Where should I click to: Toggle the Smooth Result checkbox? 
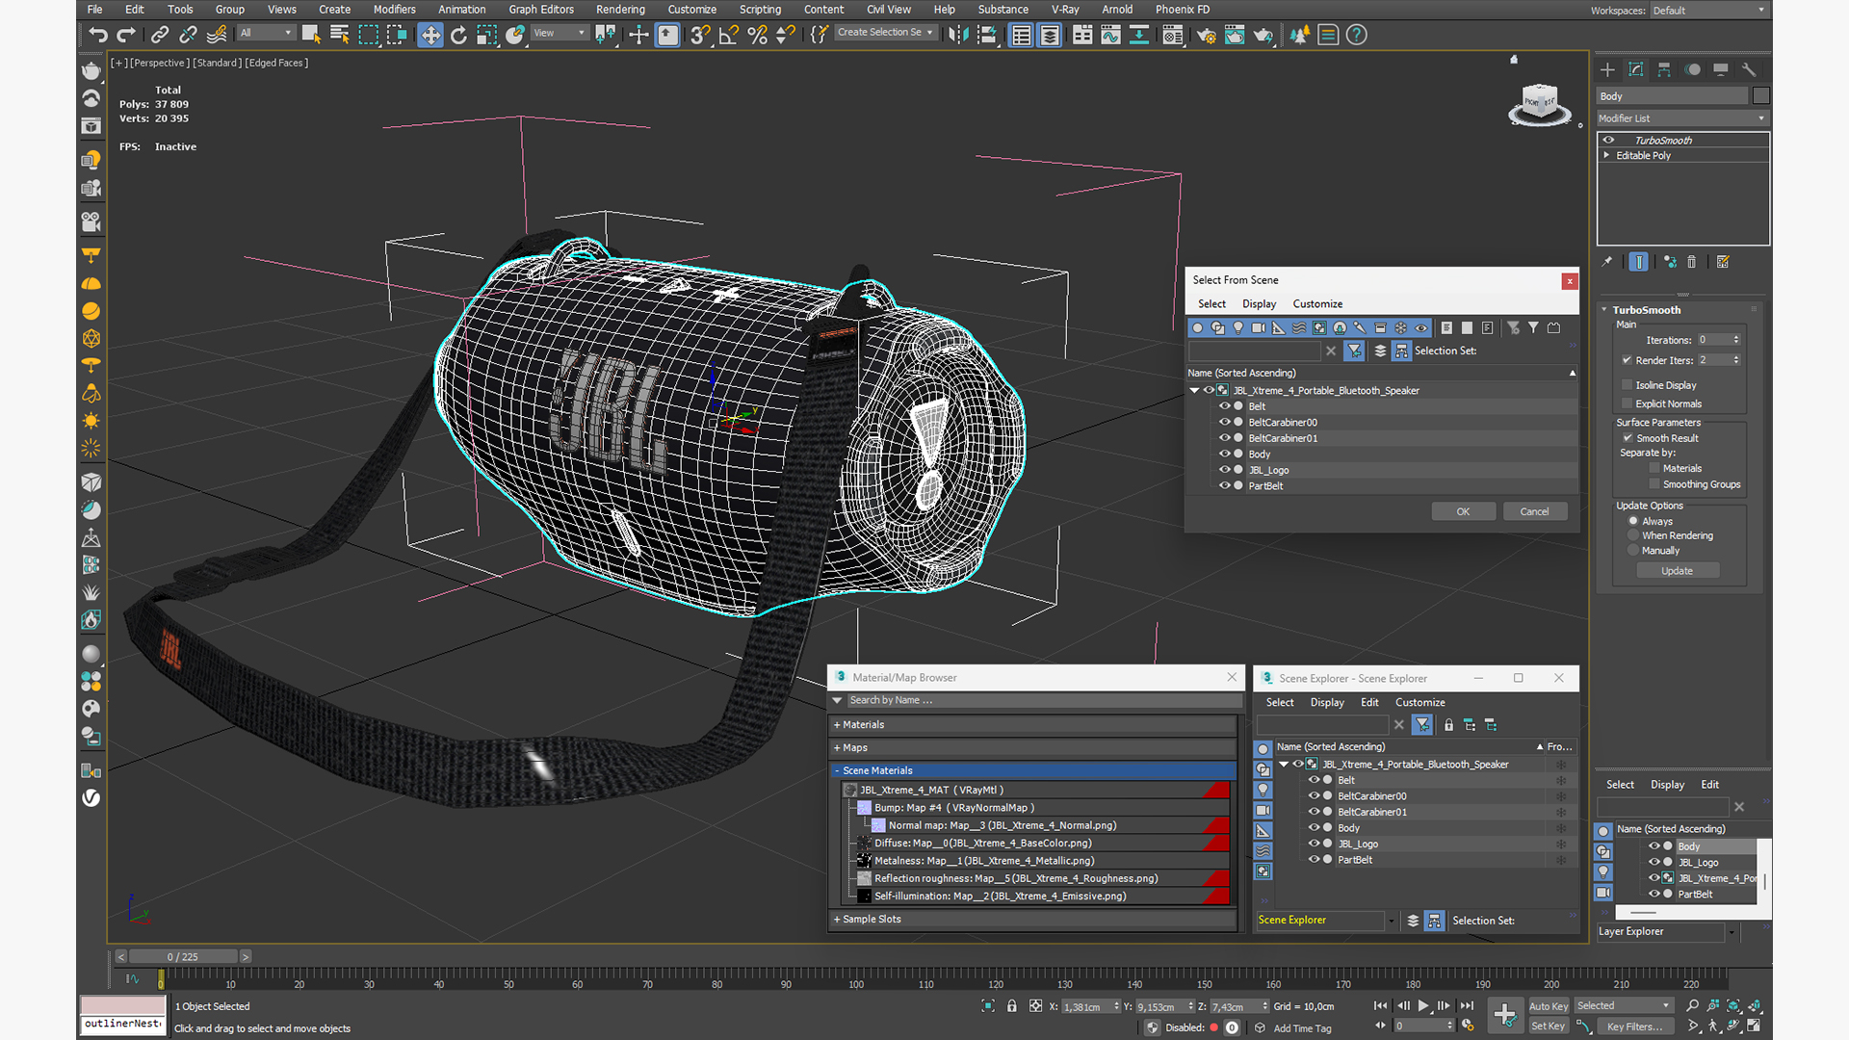[1627, 438]
